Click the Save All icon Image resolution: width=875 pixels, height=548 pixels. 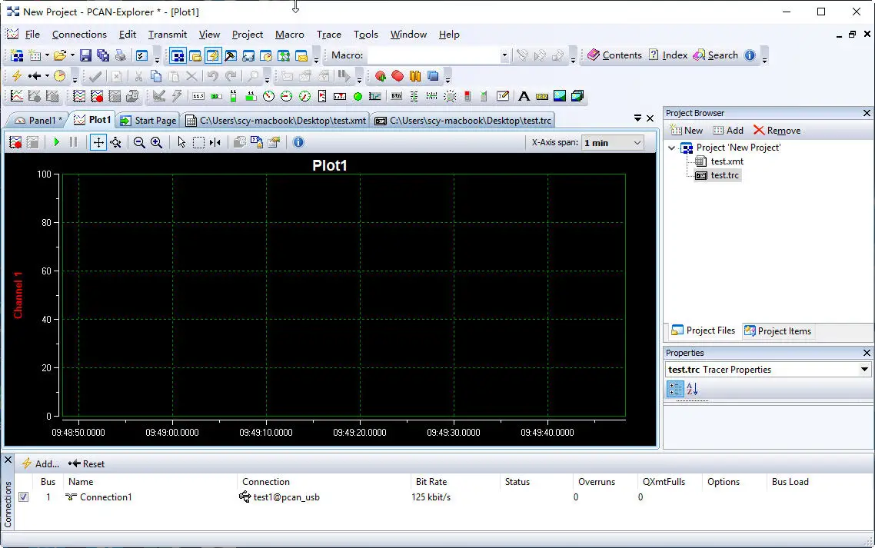pyautogui.click(x=103, y=55)
